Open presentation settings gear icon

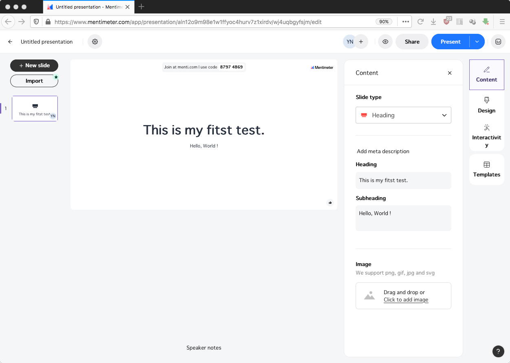(95, 42)
